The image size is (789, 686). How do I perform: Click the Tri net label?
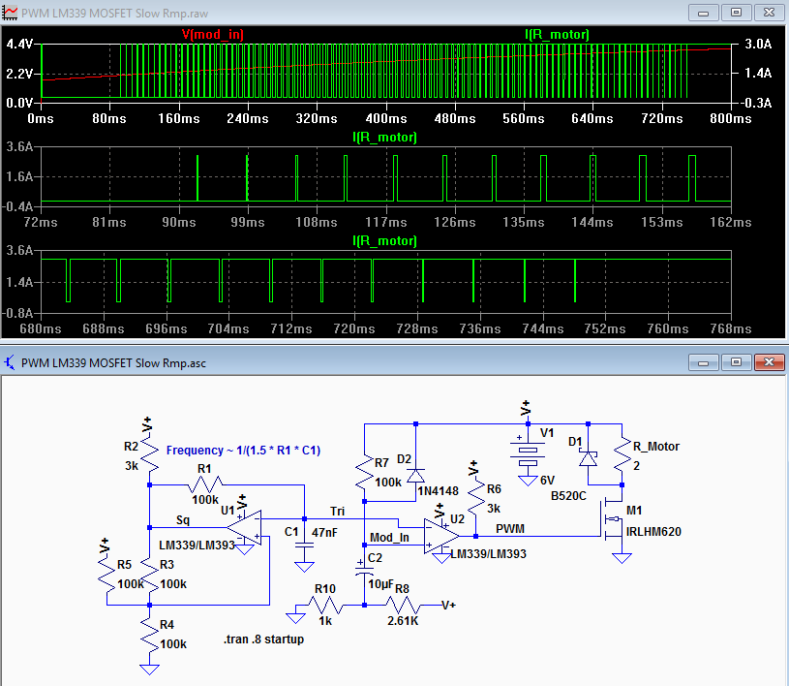click(338, 511)
